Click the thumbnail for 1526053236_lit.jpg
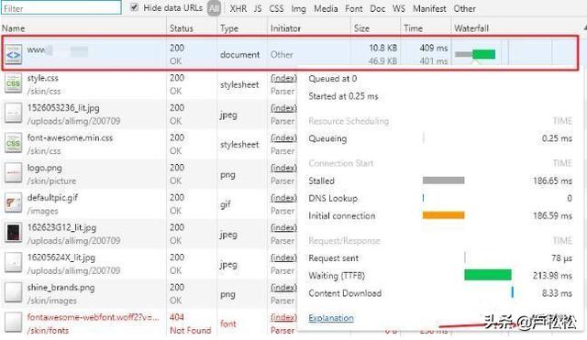Screen dimensions: 587x340 (13, 114)
